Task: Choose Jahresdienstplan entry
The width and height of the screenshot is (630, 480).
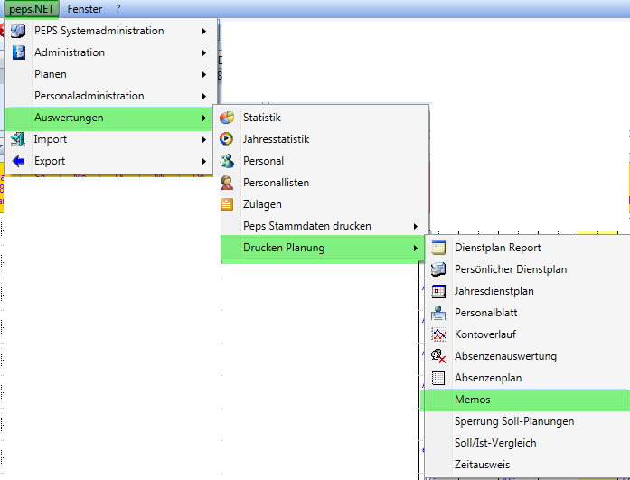Action: [528, 291]
